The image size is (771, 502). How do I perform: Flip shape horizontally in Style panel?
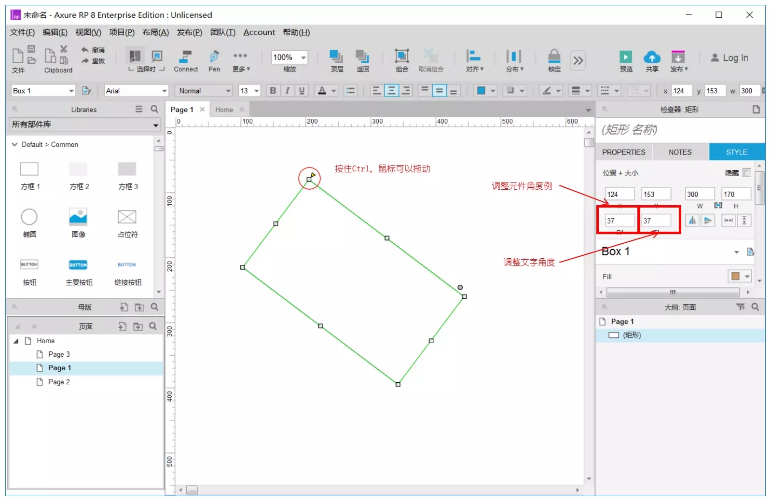692,221
